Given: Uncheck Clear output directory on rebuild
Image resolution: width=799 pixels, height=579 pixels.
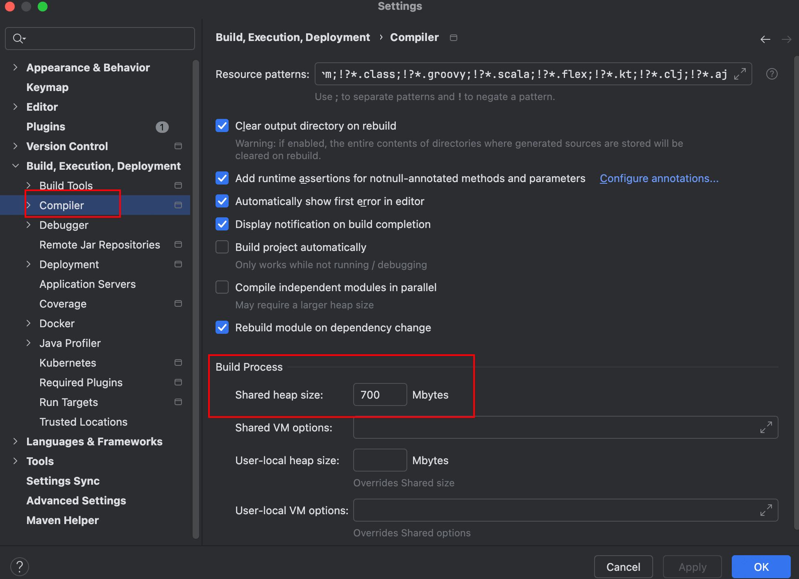Looking at the screenshot, I should point(222,125).
